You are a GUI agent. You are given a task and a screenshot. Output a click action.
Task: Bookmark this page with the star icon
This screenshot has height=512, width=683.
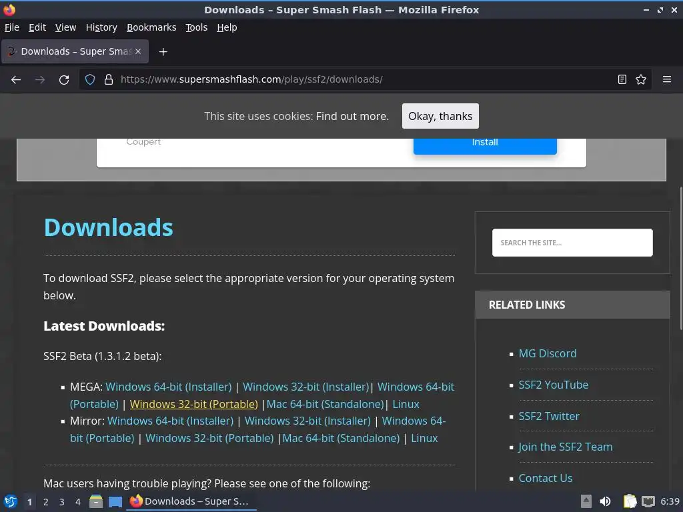coord(641,79)
